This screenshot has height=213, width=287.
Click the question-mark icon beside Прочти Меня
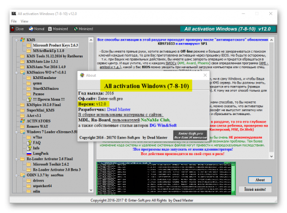click(29, 100)
